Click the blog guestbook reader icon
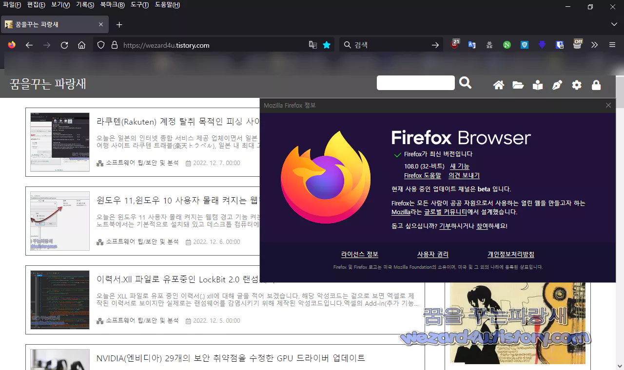Viewport: 624px width, 370px height. (x=538, y=85)
